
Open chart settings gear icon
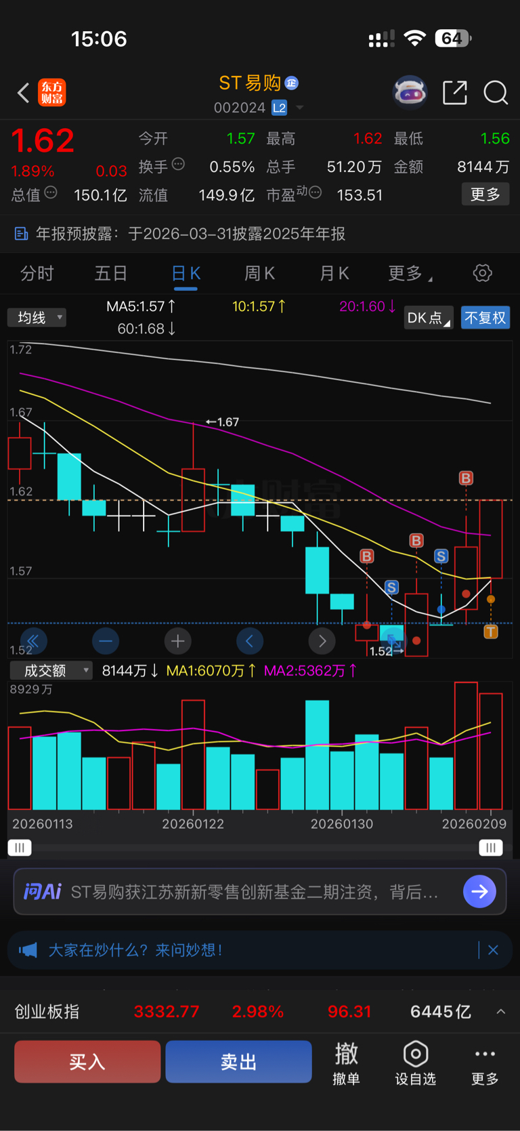click(x=482, y=273)
